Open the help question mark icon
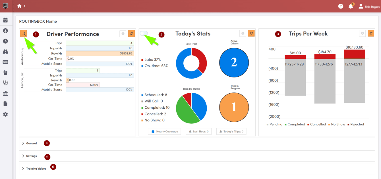 point(341,6)
